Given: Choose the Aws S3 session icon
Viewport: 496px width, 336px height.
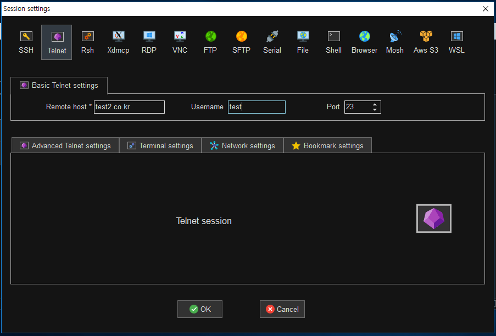Looking at the screenshot, I should pyautogui.click(x=426, y=42).
